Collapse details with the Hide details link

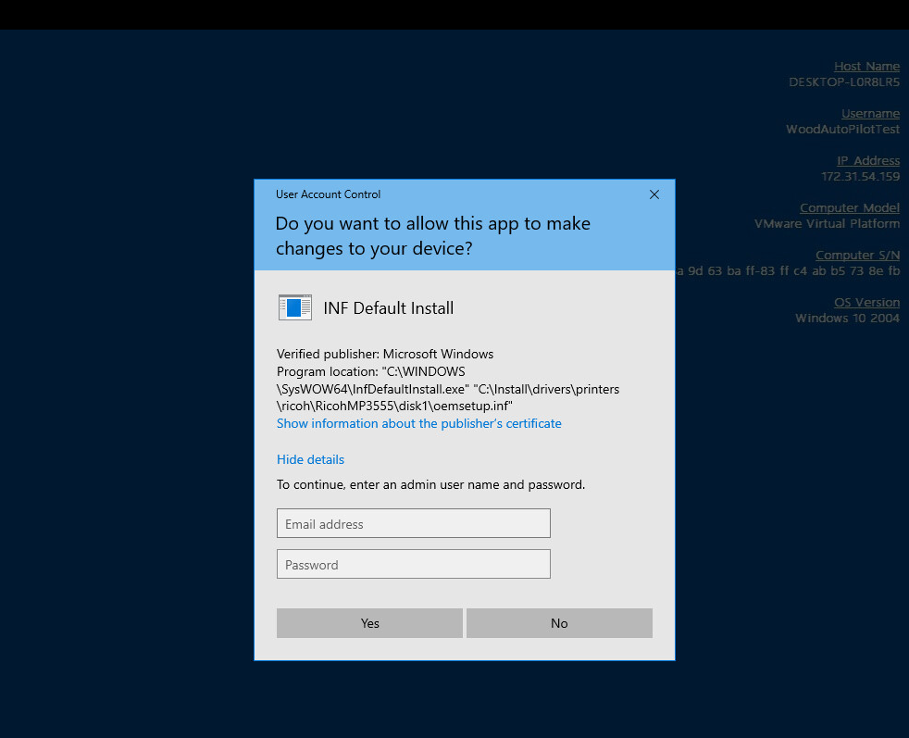310,458
